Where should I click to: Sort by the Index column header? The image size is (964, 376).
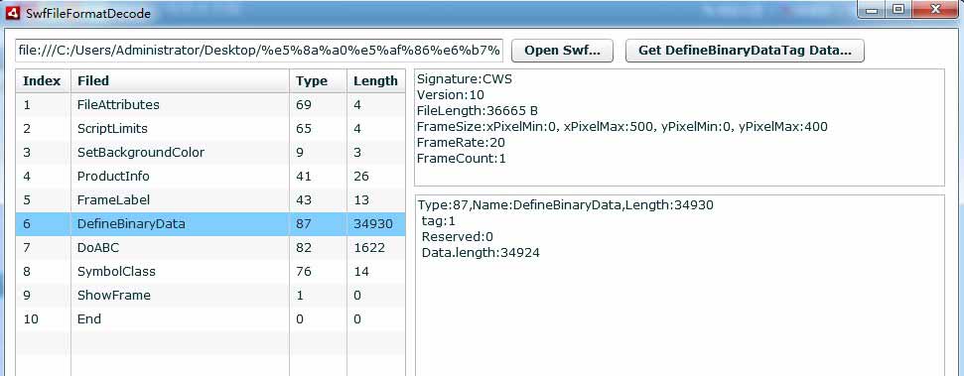tap(43, 81)
